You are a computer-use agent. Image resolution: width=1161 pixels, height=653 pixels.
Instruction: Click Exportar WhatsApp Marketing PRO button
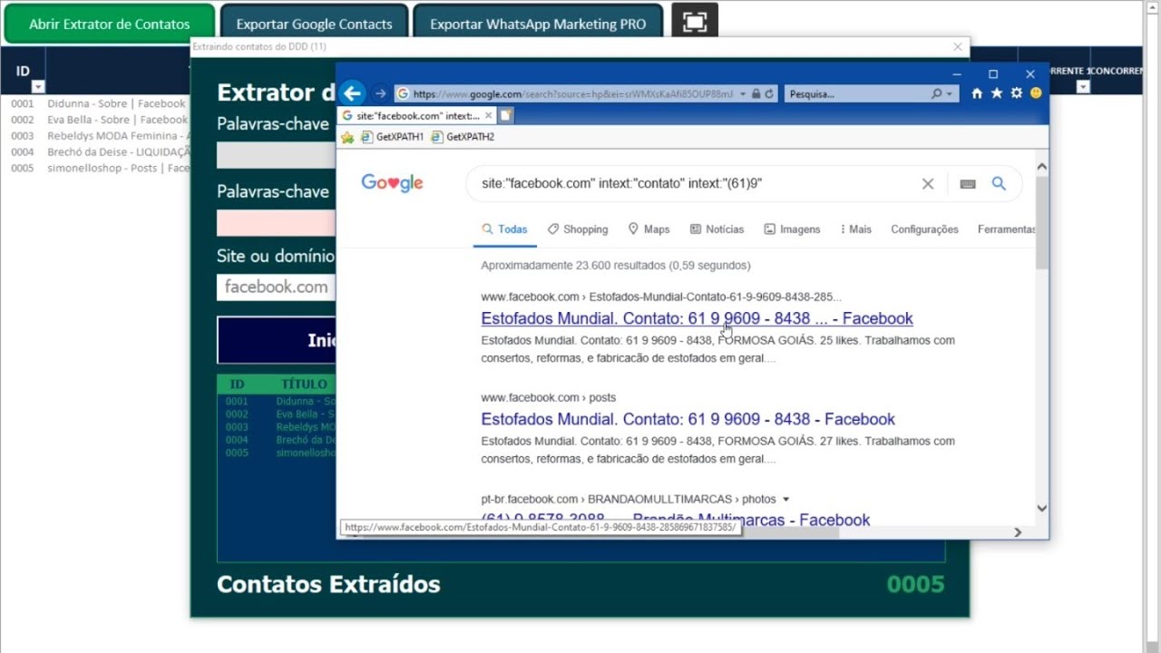pyautogui.click(x=538, y=24)
